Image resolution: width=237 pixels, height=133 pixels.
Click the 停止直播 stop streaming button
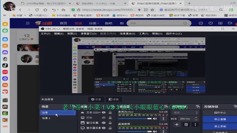[220, 119]
